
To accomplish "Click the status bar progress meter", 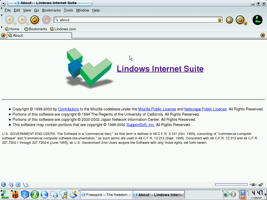I will tap(232, 185).
